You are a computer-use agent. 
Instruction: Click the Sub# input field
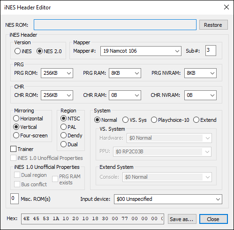211,50
